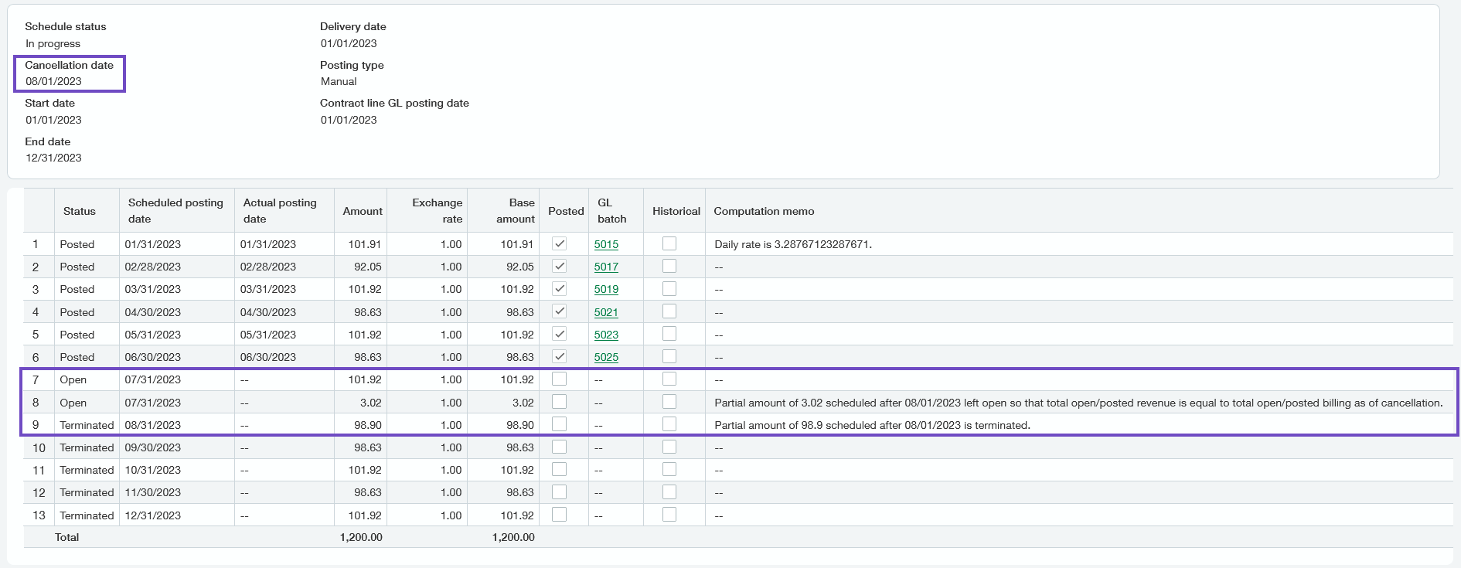Select row number 9 in schedule table
The image size is (1461, 568).
[36, 425]
